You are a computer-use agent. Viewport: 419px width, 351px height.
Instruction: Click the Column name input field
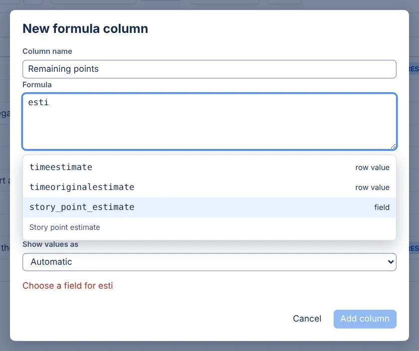(x=209, y=69)
